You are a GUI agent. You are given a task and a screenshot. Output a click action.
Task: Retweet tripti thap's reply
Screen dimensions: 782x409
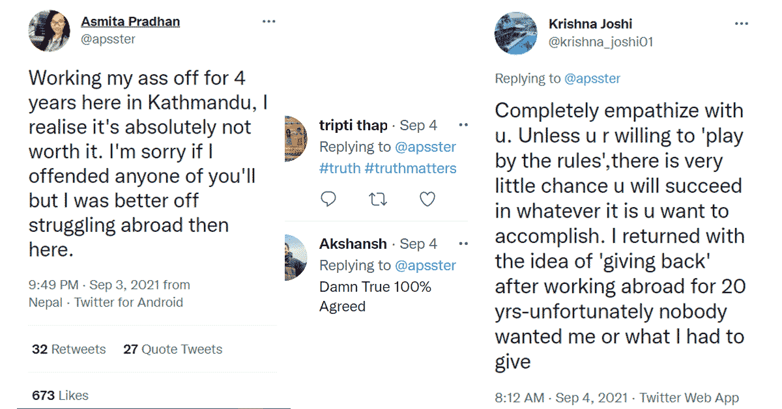pos(378,199)
